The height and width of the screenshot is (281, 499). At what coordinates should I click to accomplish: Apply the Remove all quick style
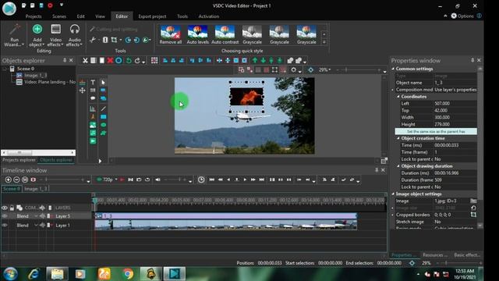(171, 34)
